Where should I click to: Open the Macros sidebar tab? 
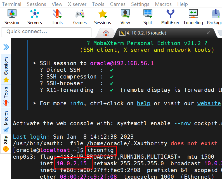(x=6, y=121)
